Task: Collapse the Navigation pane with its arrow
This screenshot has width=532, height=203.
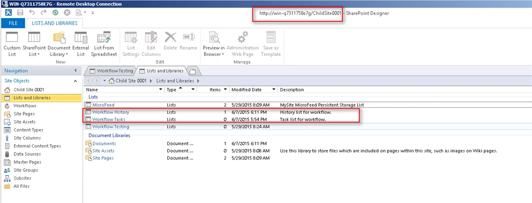Action: pos(75,71)
